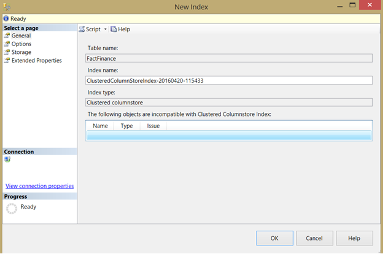This screenshot has width=385, height=254.
Task: Click the Help icon in toolbar
Action: pyautogui.click(x=114, y=29)
